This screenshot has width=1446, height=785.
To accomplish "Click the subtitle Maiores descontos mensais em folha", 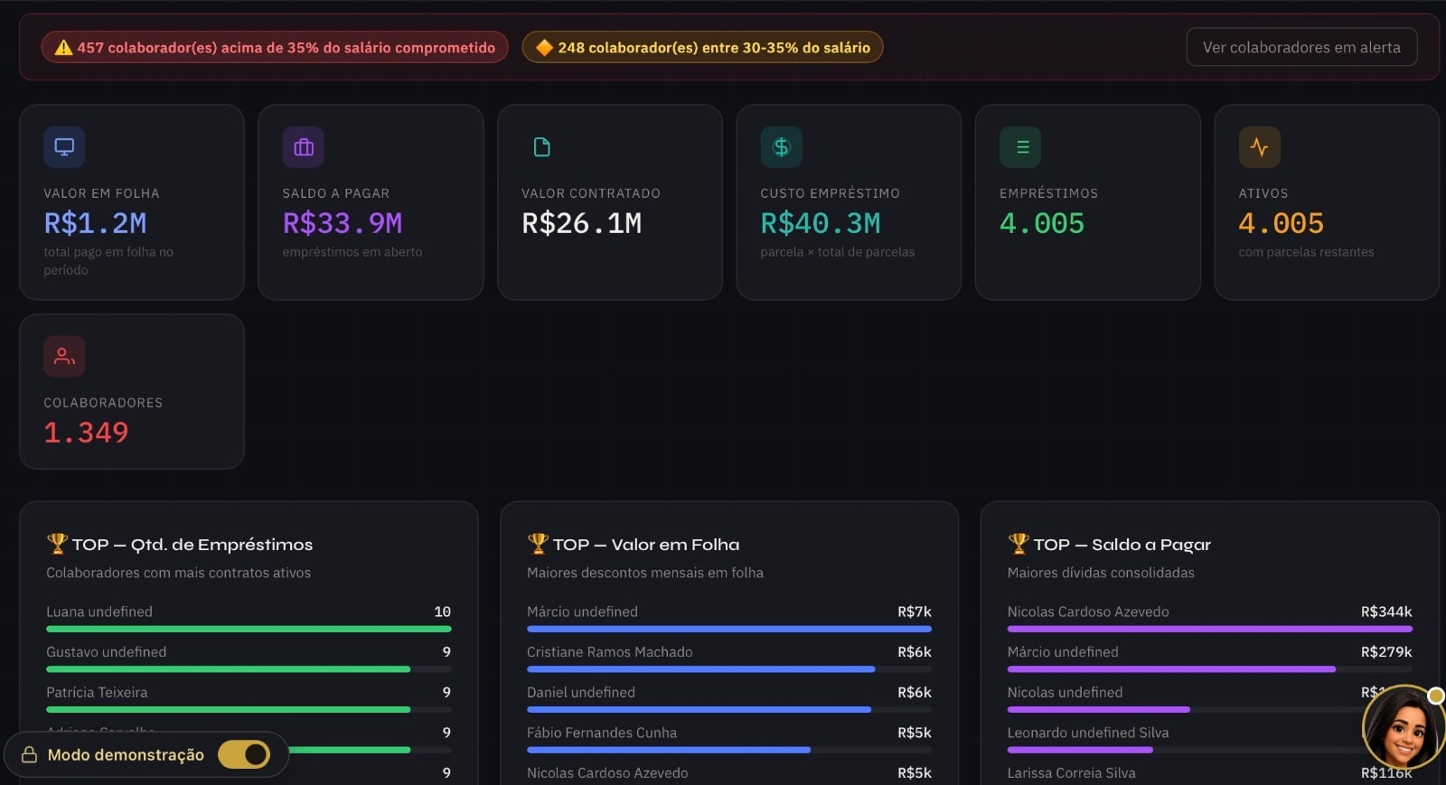I will click(x=645, y=573).
